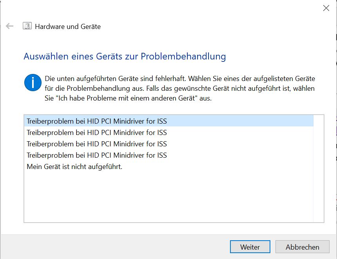This screenshot has height=259, width=337.
Task: Click the Hardware und Geräte troubleshooter icon
Action: [x=27, y=26]
